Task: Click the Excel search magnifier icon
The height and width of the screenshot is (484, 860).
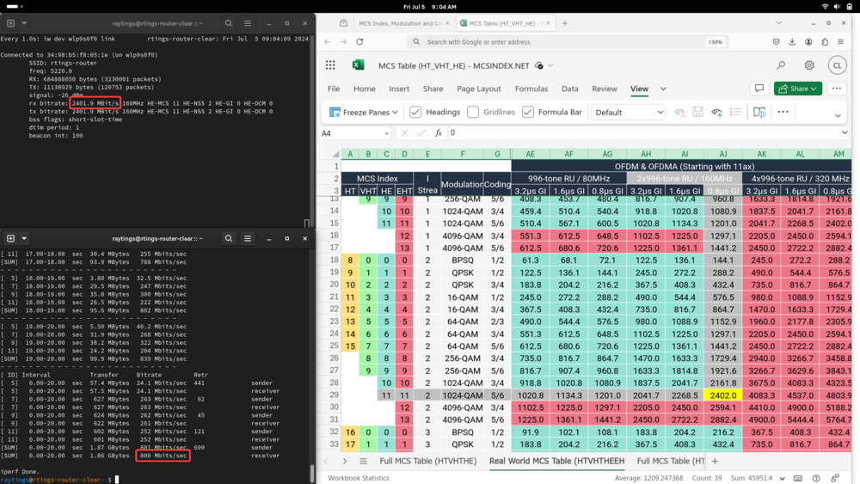Action: click(781, 65)
